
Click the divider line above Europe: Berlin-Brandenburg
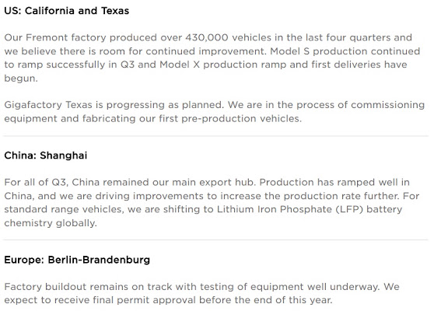click(215, 239)
